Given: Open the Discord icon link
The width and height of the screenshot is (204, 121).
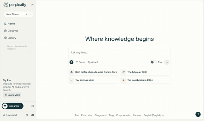Looking at the screenshot, I should pos(33,115).
